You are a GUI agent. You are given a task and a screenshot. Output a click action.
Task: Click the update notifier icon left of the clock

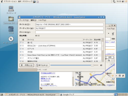(114, 1)
